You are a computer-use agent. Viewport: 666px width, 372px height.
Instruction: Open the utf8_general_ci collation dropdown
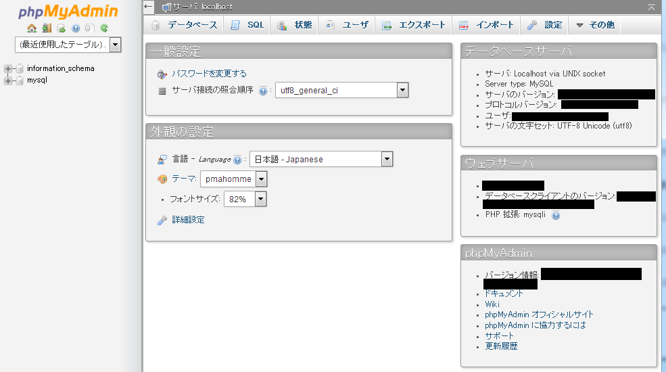tap(342, 90)
